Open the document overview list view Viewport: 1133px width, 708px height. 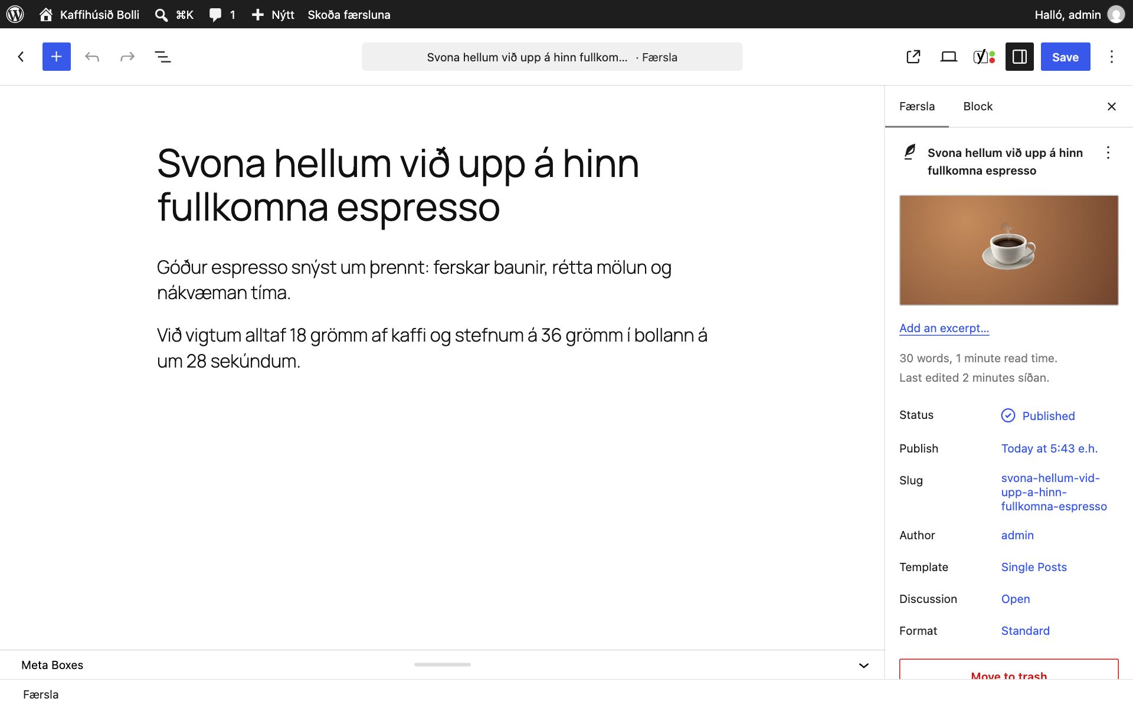tap(163, 57)
